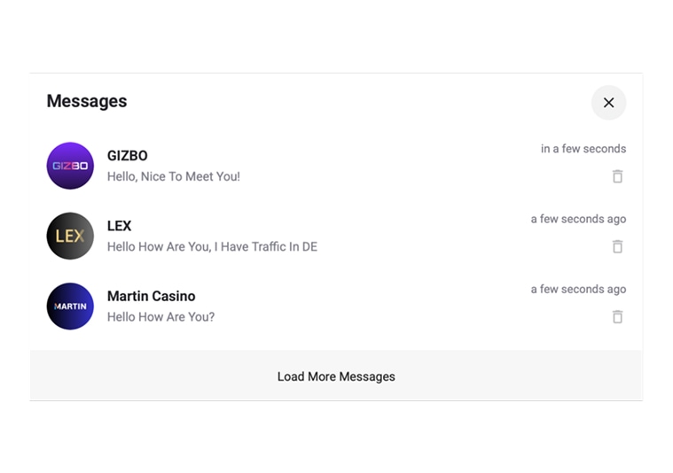Delete the Martin Casino message trash icon

(617, 316)
